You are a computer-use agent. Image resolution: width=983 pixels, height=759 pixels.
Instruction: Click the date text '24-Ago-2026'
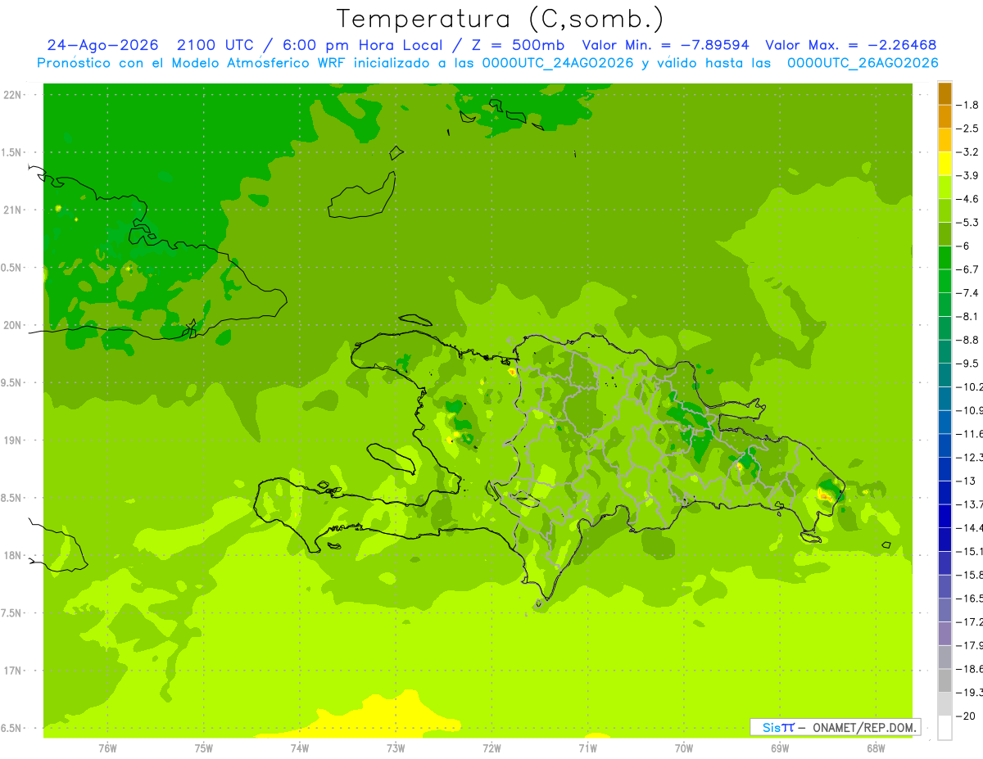point(103,45)
